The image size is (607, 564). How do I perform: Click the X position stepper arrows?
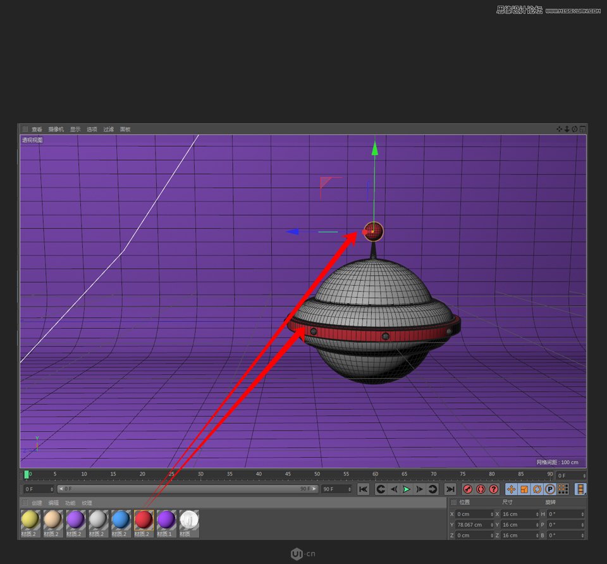click(x=492, y=513)
